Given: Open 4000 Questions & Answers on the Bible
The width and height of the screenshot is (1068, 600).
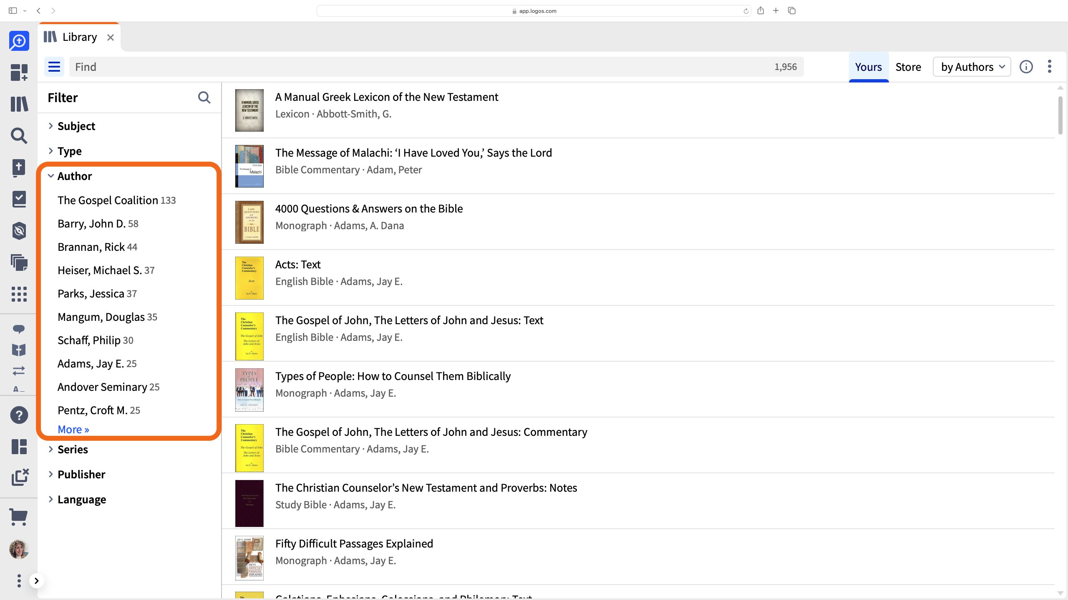Looking at the screenshot, I should [x=369, y=208].
